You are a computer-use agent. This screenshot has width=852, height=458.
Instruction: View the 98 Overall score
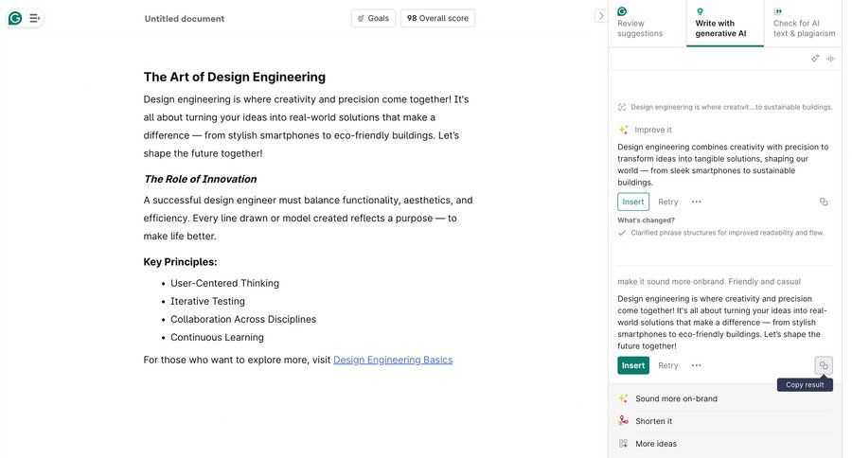[x=437, y=18]
